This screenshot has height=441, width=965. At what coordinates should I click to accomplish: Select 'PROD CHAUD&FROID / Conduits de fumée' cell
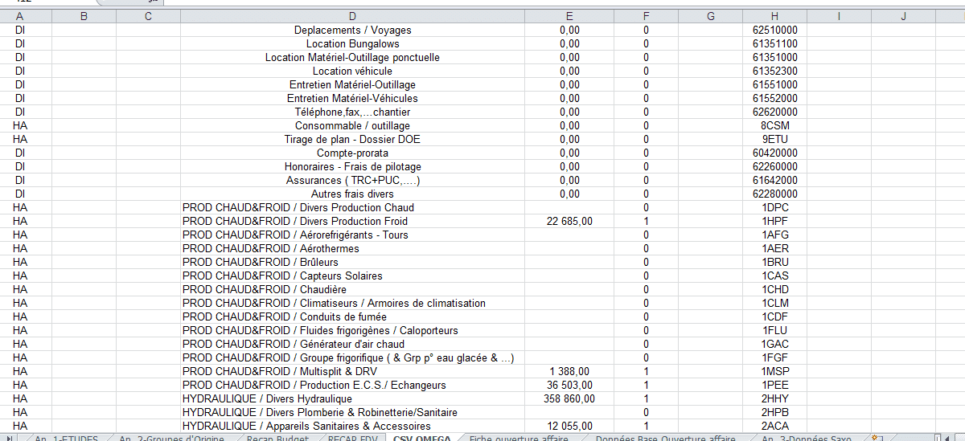click(x=352, y=316)
